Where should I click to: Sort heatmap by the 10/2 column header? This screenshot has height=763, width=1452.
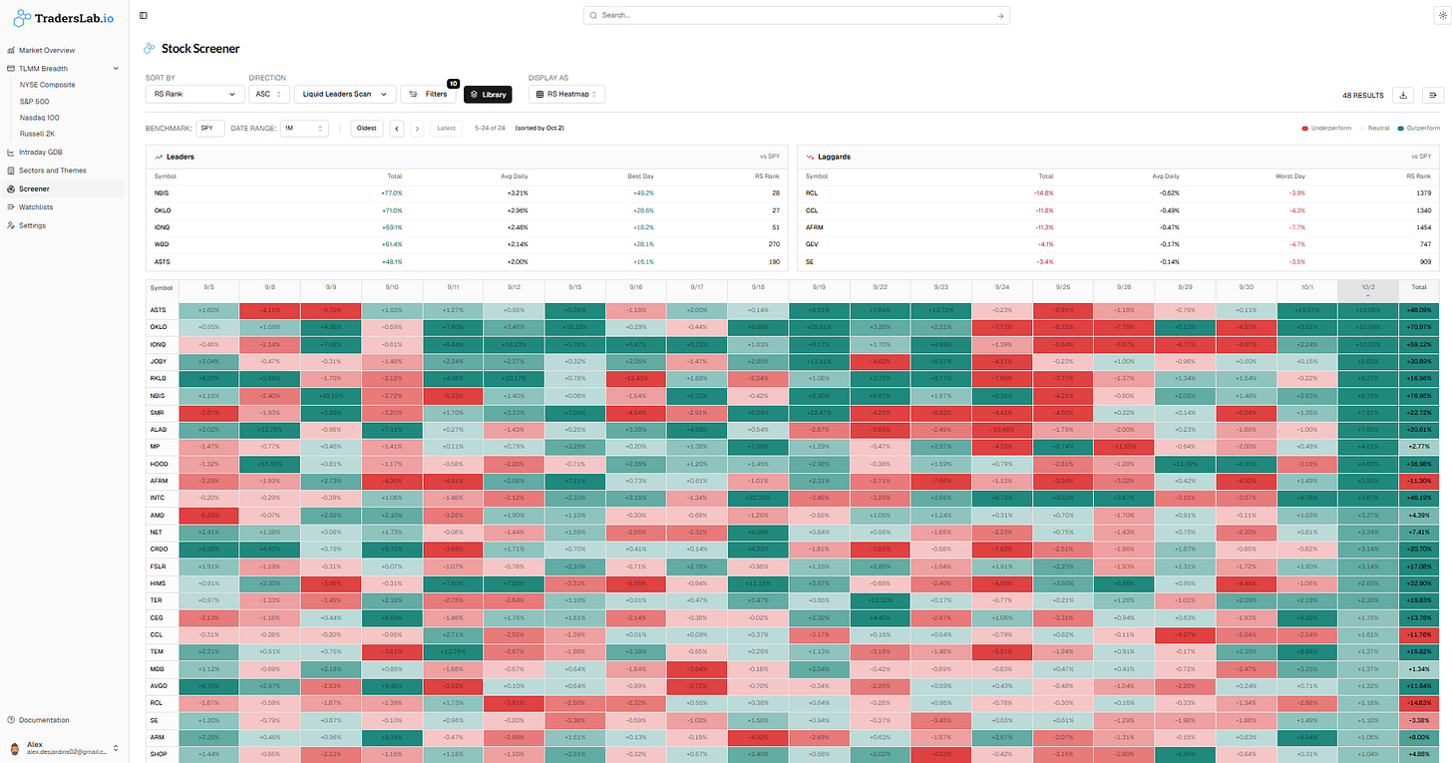point(1367,288)
